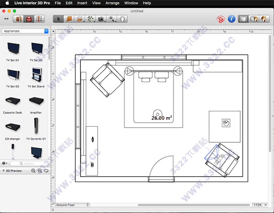Collapse the 3D Preview disclosure triangle
Screen dimensions: 274x213
point(4,171)
